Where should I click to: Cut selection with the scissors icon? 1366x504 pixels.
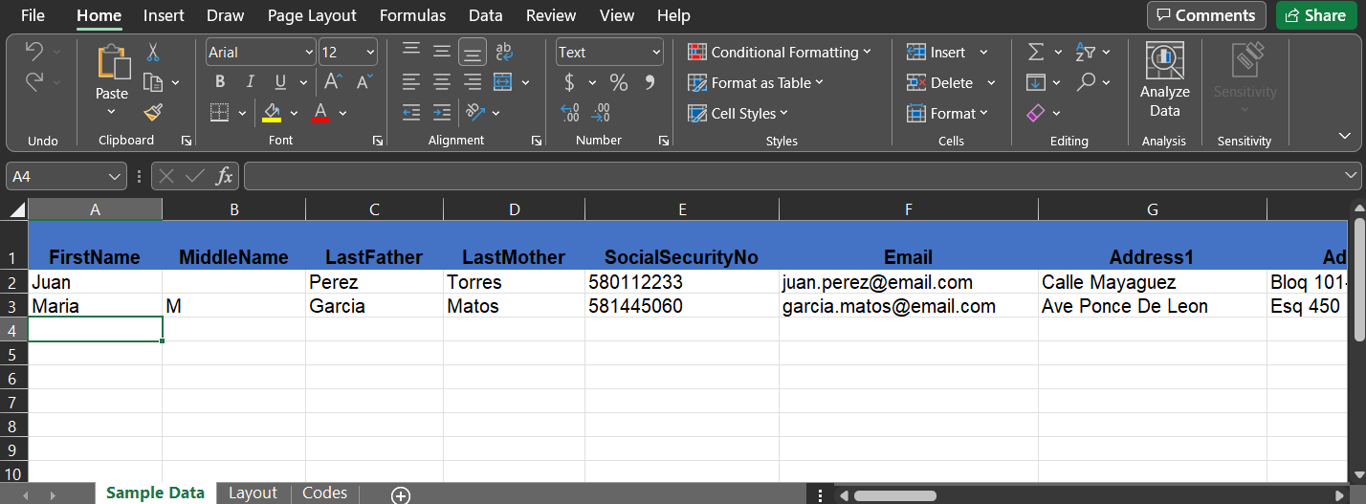[x=153, y=53]
